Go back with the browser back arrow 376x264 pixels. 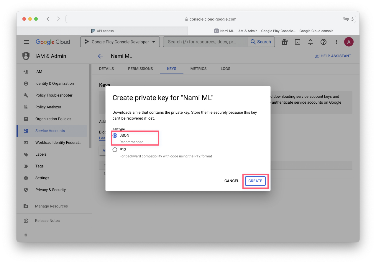(x=48, y=19)
